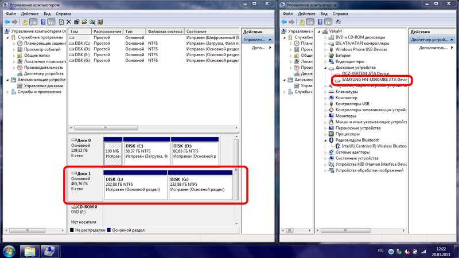The image size is (459, 258).
Task: Expand Видеоадаптеры device category
Action: click(x=325, y=61)
